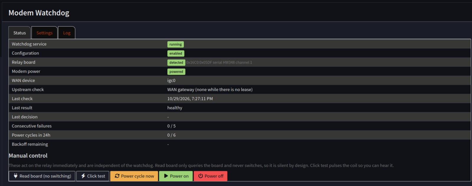Click the 'Configuration' row label
The width and height of the screenshot is (472, 186).
(x=25, y=53)
